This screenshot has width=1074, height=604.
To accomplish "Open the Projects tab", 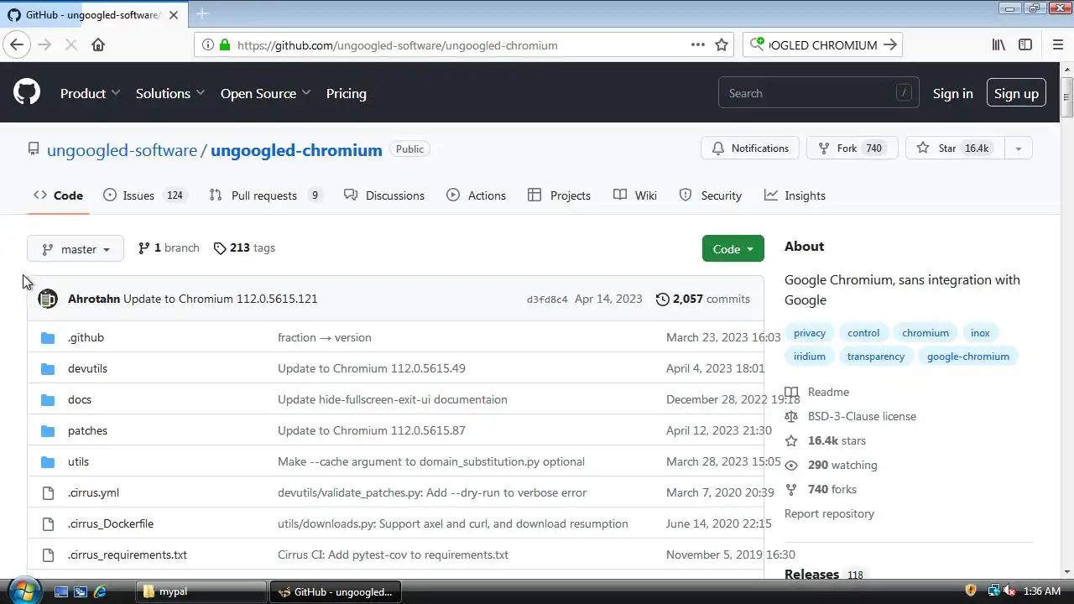I will point(559,195).
